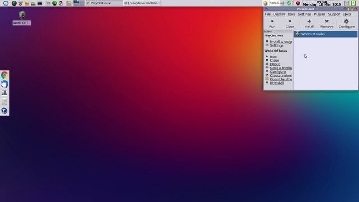Click the green checkmark tray icon
359x202 pixels.
(x=289, y=3)
